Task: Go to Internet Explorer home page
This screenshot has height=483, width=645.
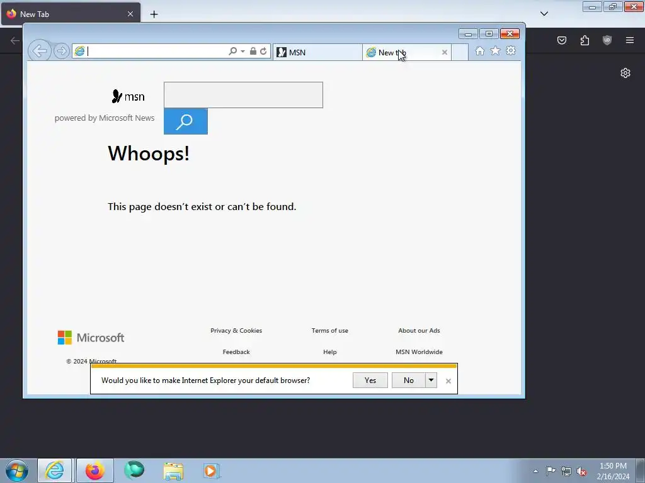Action: pos(479,50)
